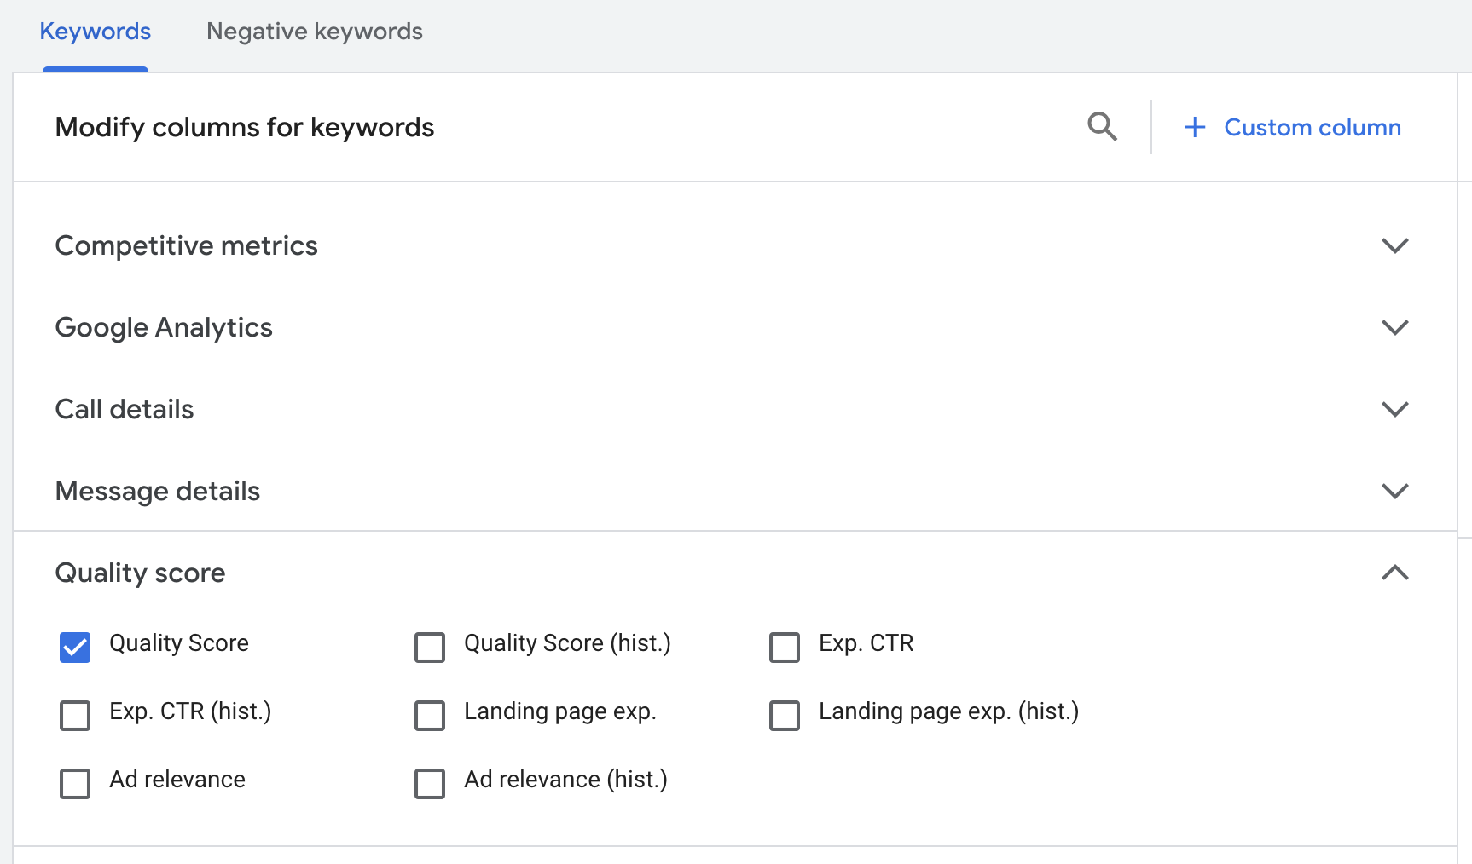Click the Call details section title
Image resolution: width=1472 pixels, height=864 pixels.
[125, 409]
